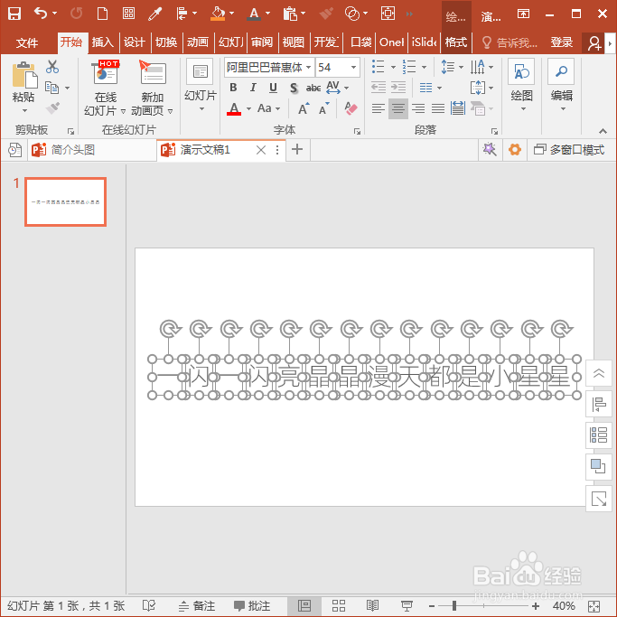Click the 告诉我 (Tell me) search box
617x617 pixels.
click(509, 42)
